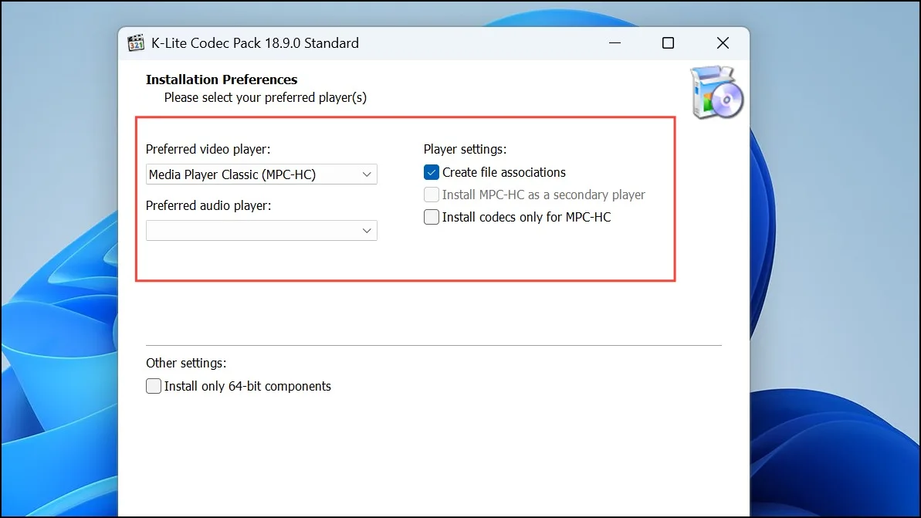Open the Preferred audio player dropdown

coord(262,231)
